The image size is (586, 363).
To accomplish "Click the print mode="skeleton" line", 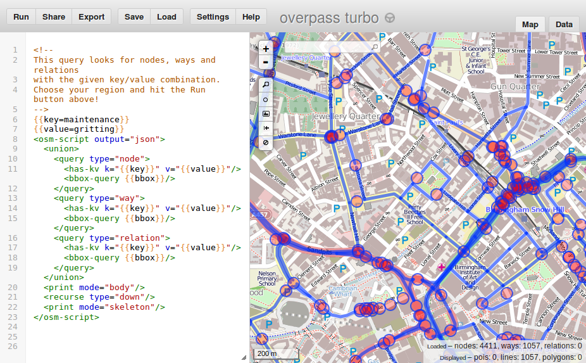I will tap(104, 307).
